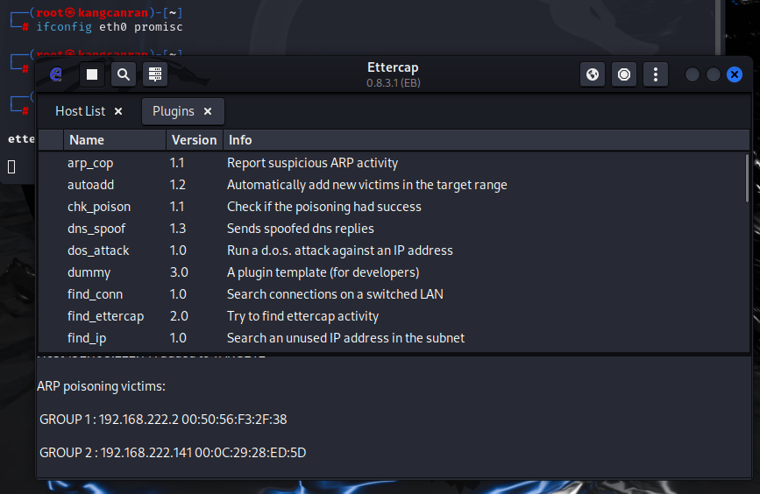Click the stop MITM circle icon

coord(624,74)
